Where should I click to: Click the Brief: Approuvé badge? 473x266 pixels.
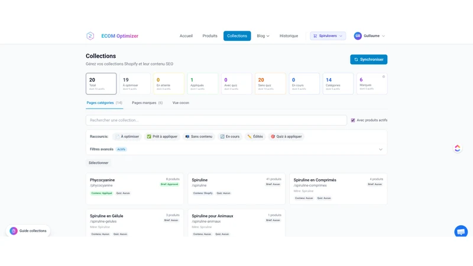(x=170, y=184)
